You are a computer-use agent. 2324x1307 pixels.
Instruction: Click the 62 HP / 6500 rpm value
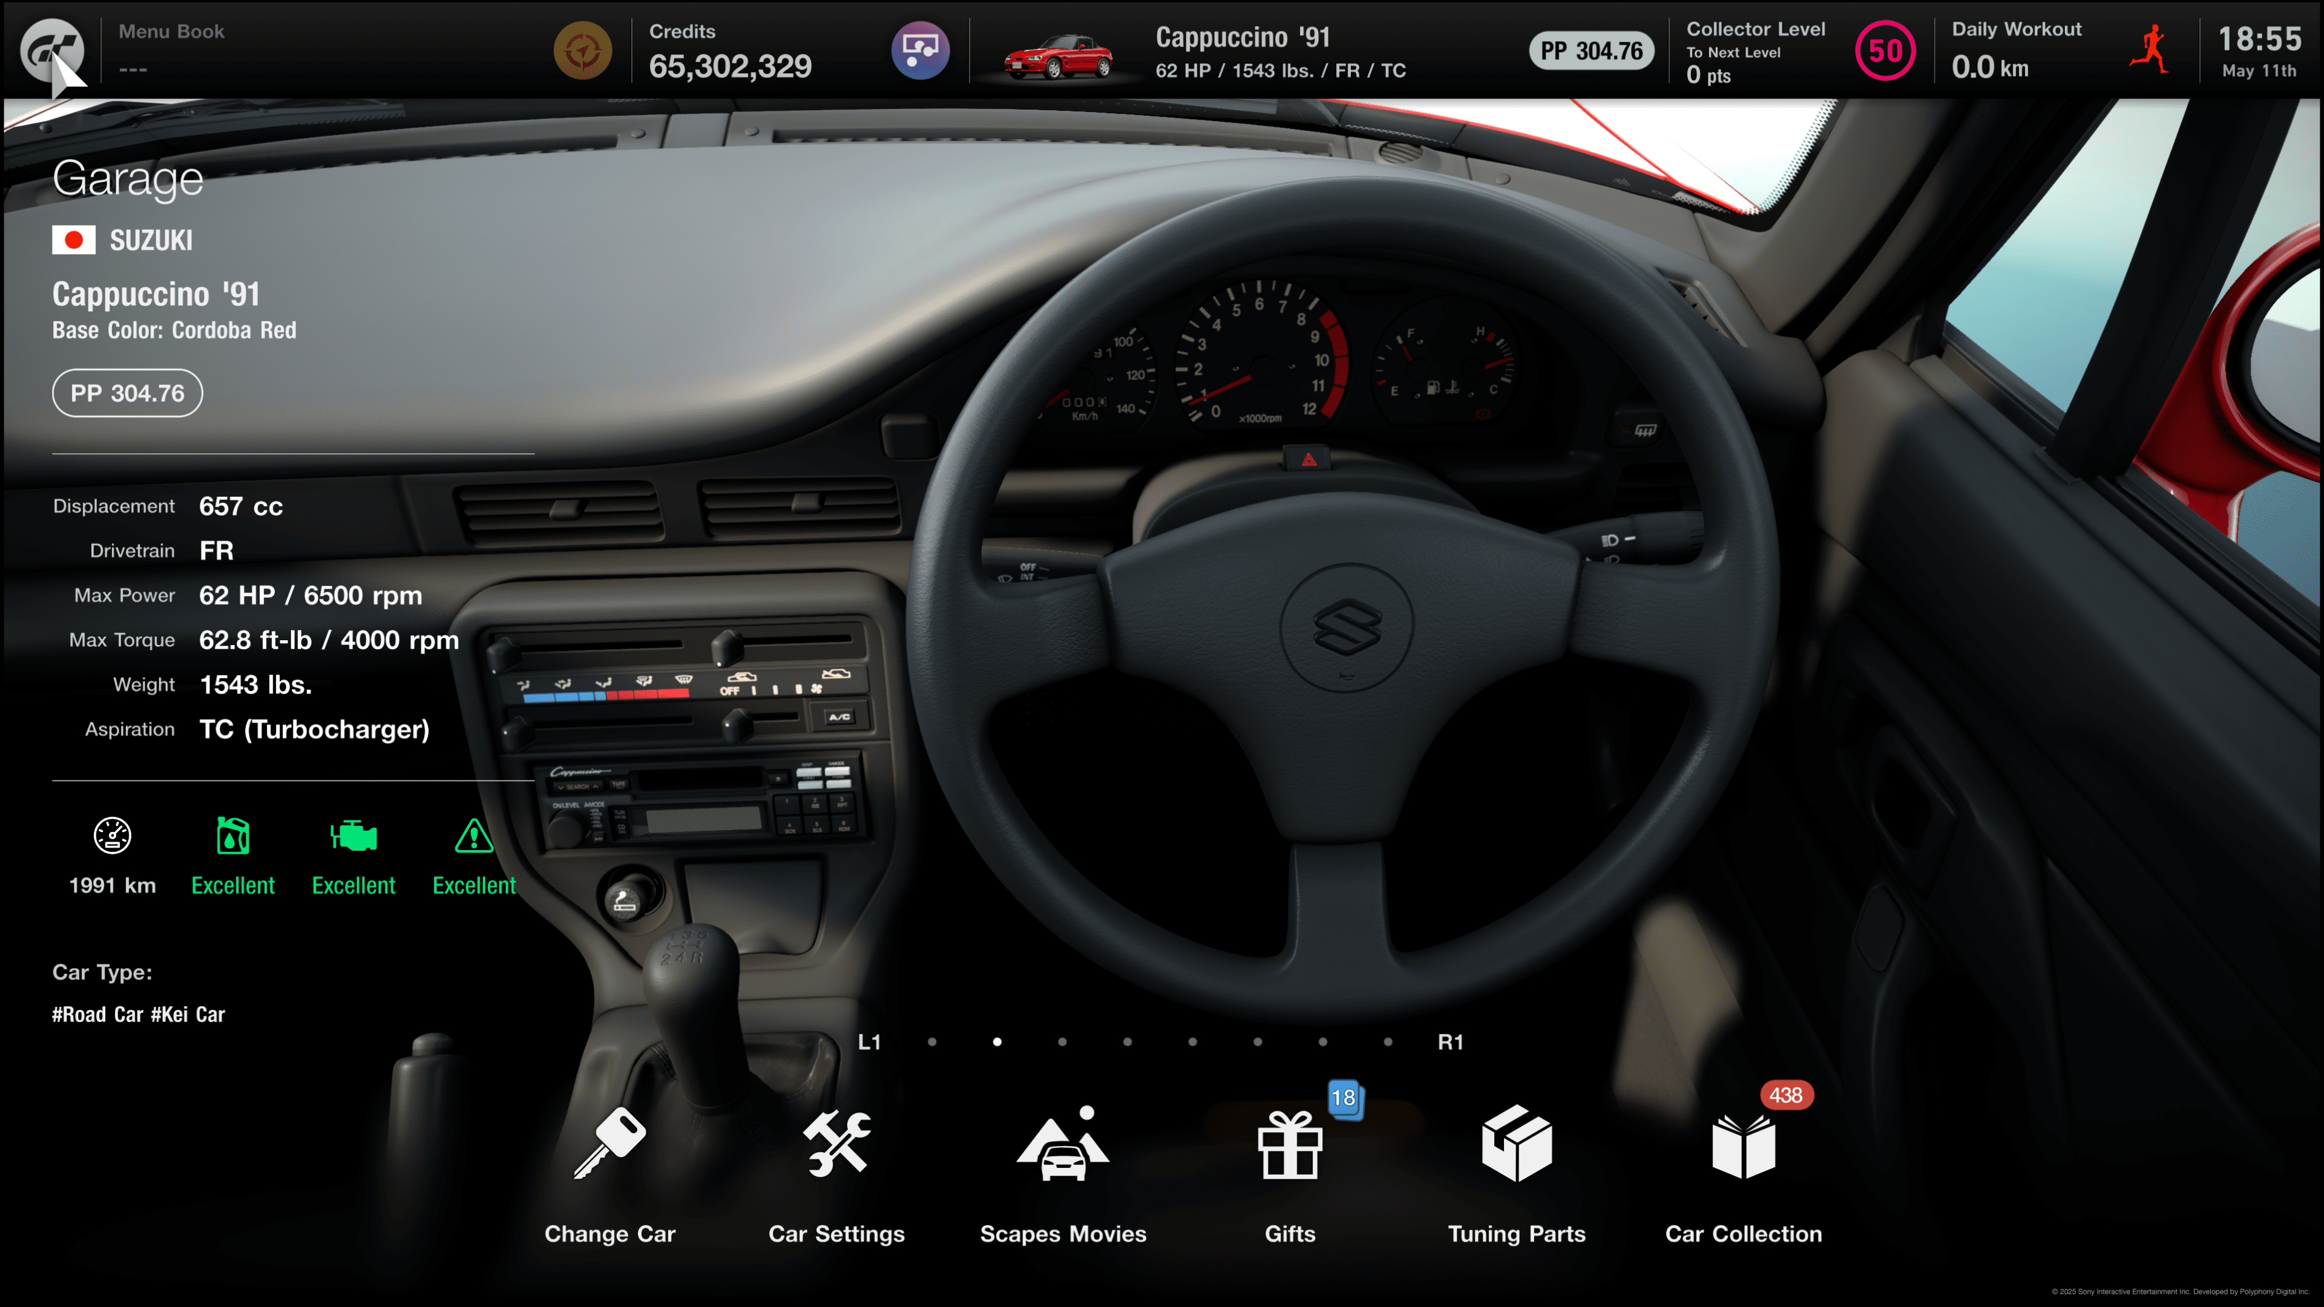click(310, 595)
